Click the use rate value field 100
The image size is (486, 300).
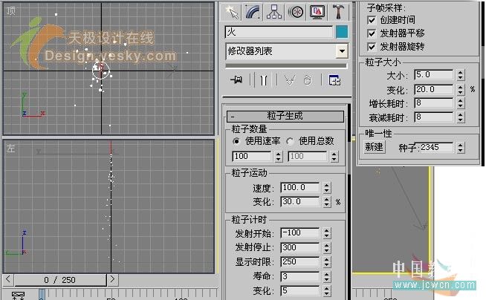tap(252, 157)
